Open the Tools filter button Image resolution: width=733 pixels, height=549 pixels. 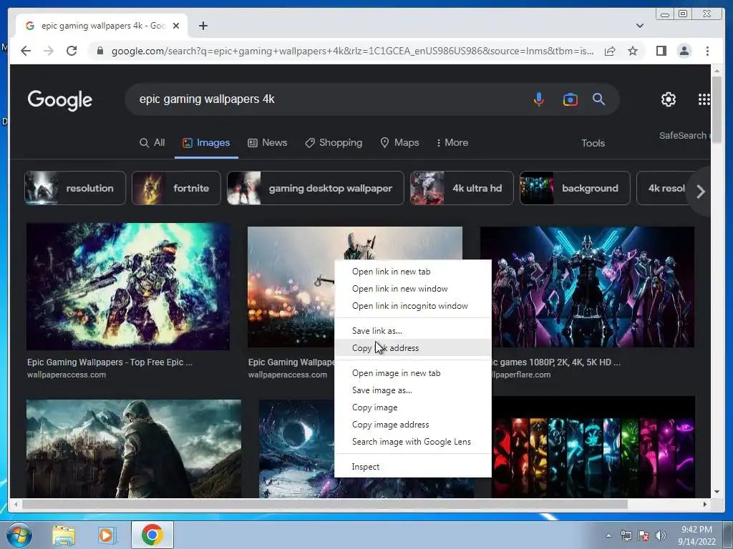click(593, 143)
